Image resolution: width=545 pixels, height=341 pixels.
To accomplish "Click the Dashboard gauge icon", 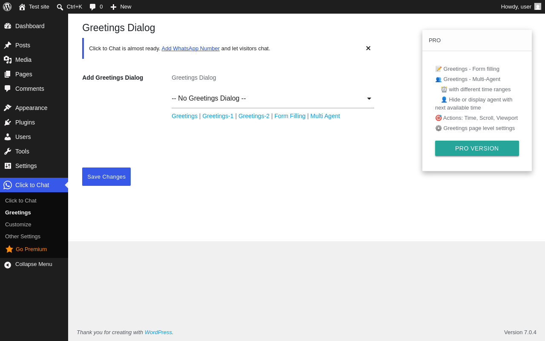I will coord(8,26).
